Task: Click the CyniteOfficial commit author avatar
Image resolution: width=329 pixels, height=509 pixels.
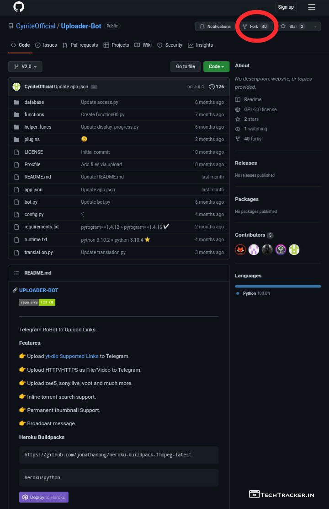Action: 16,87
